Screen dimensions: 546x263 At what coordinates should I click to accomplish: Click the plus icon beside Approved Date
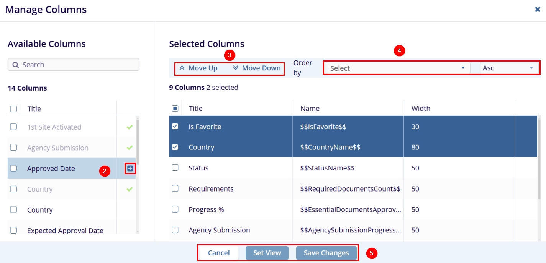tap(130, 169)
